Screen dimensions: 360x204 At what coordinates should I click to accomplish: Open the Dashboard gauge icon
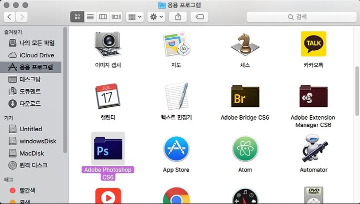[x=245, y=196]
